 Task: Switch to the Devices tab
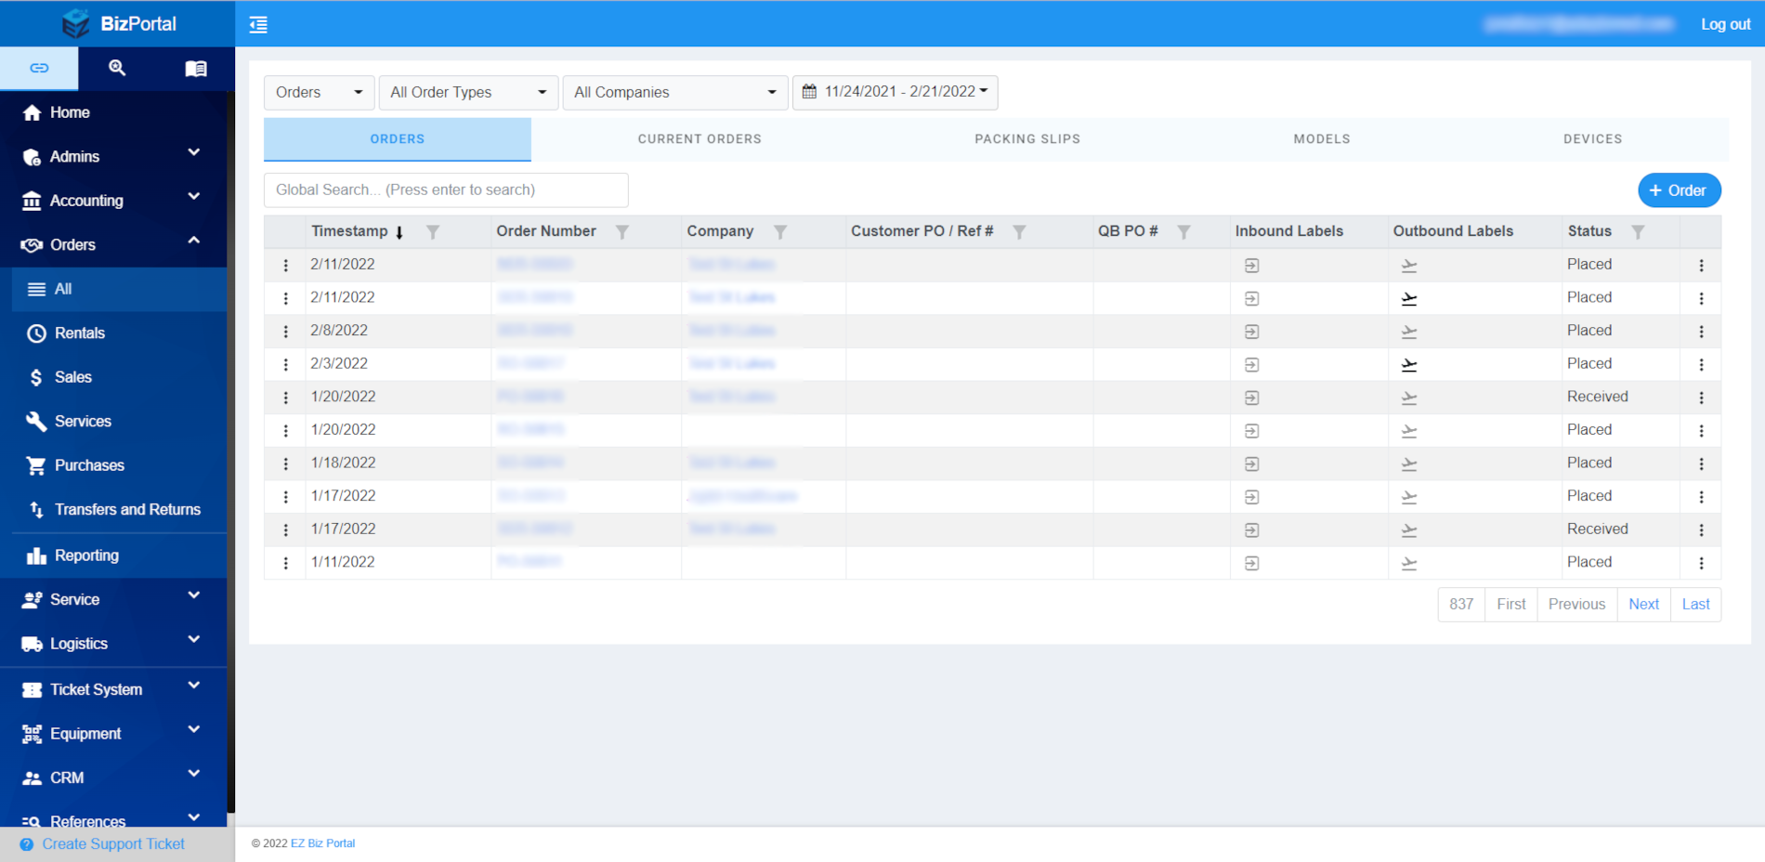1592,139
